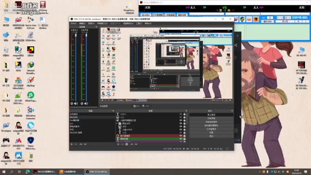
Task: Click the orange face icon in MUGEN helper
Action: [256, 19]
